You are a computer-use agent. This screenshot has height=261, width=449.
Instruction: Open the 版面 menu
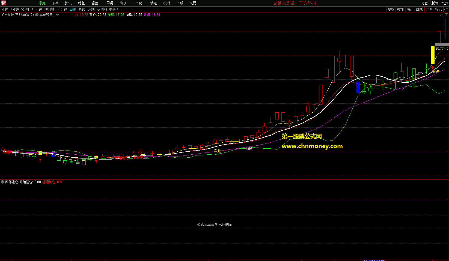(435, 3)
